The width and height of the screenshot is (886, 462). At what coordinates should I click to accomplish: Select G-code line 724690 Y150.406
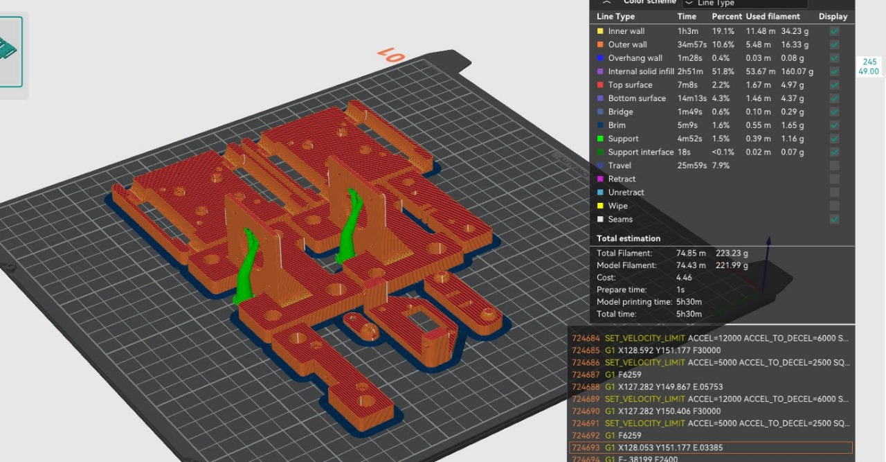[712, 411]
